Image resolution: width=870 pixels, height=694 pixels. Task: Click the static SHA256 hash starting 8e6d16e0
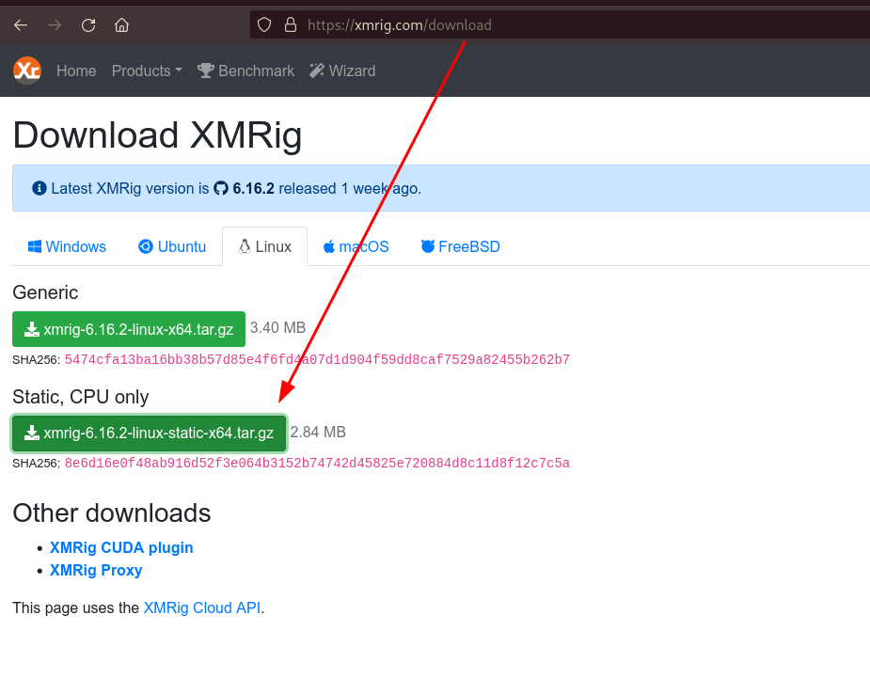point(317,464)
